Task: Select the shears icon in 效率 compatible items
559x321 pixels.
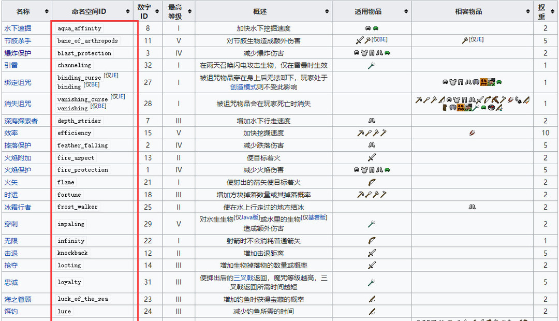Action: pos(472,133)
